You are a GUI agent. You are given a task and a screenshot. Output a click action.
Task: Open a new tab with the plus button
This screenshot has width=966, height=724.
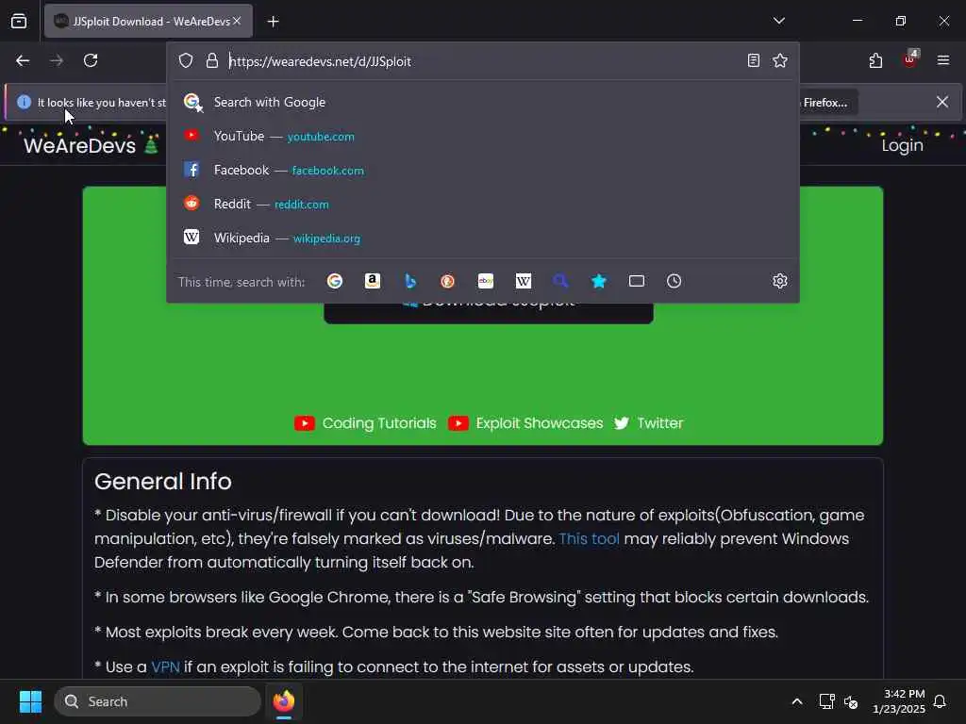pyautogui.click(x=273, y=22)
